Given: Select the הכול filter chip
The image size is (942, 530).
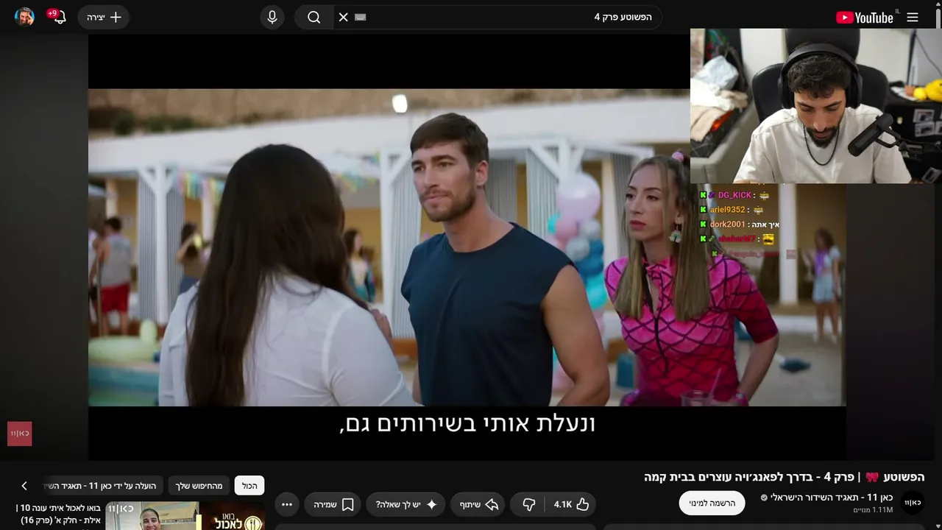Looking at the screenshot, I should pyautogui.click(x=249, y=486).
